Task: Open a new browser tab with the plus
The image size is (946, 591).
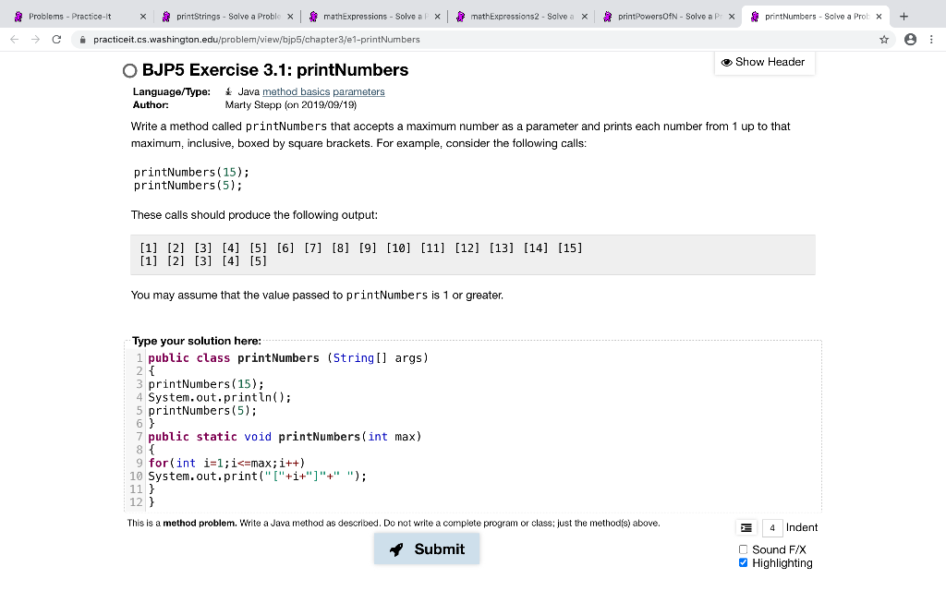Action: pyautogui.click(x=902, y=16)
